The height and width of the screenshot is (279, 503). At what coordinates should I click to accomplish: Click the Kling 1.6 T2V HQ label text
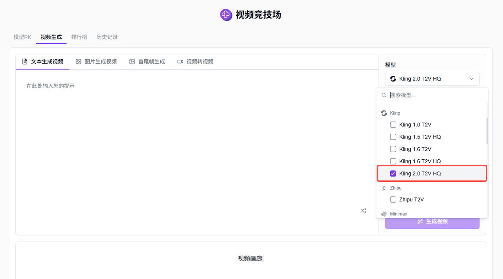(420, 161)
